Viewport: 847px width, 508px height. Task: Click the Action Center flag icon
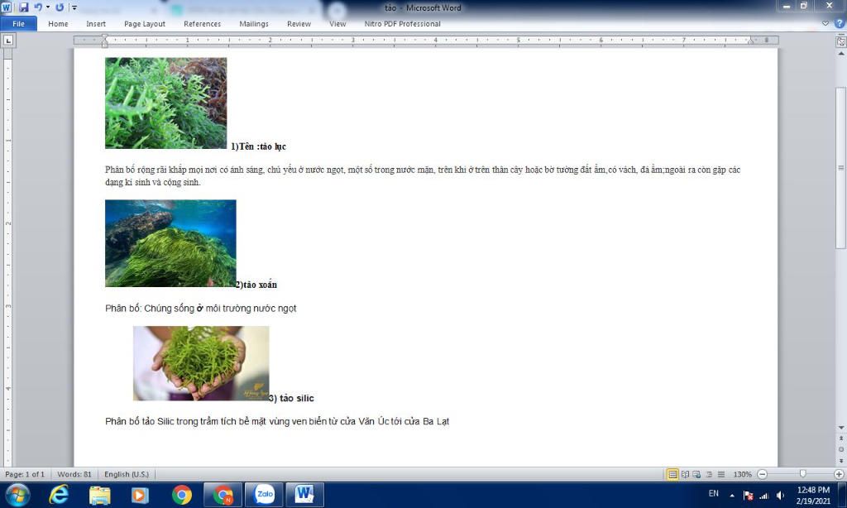[x=748, y=495]
